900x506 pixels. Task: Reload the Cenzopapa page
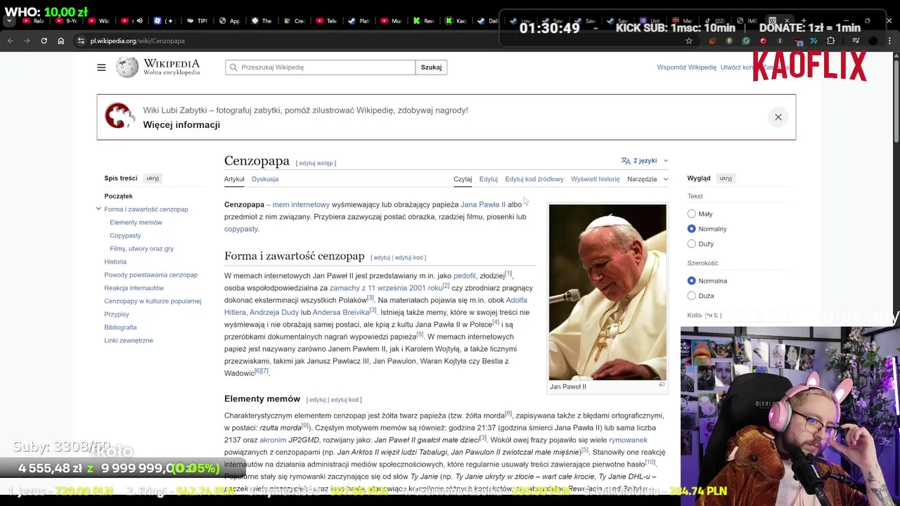click(44, 41)
